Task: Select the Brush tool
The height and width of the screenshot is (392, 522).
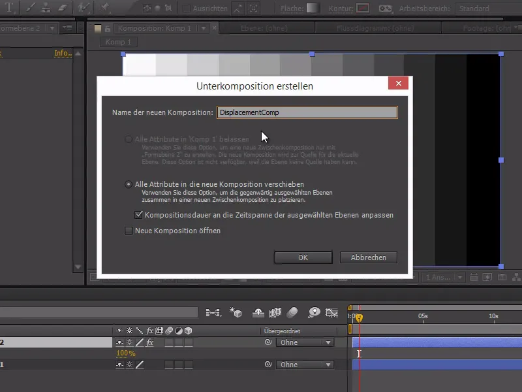Action: click(31, 8)
